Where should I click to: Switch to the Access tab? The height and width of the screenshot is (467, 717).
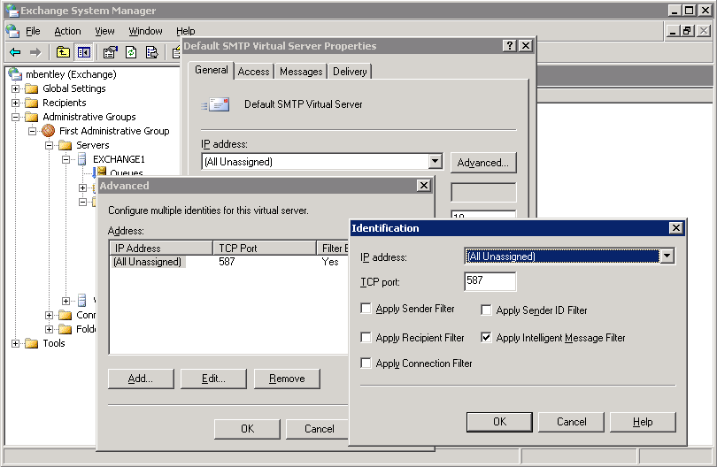(254, 72)
